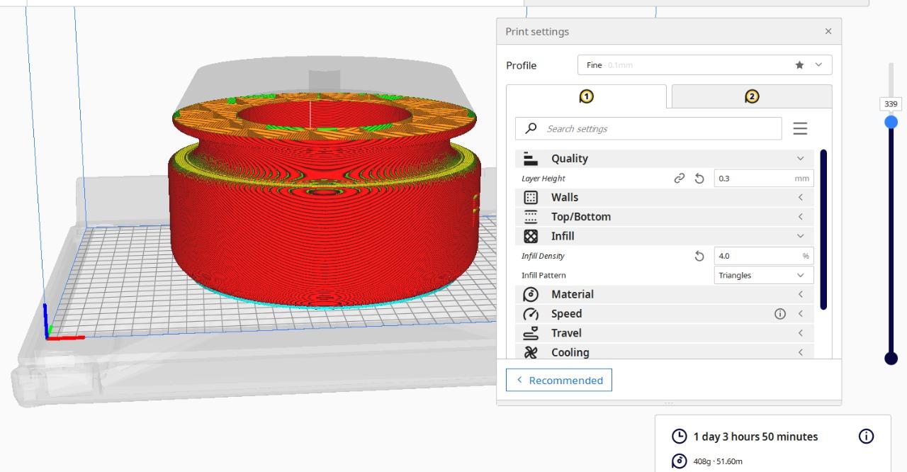Close the Print settings panel
The width and height of the screenshot is (907, 472).
(828, 32)
